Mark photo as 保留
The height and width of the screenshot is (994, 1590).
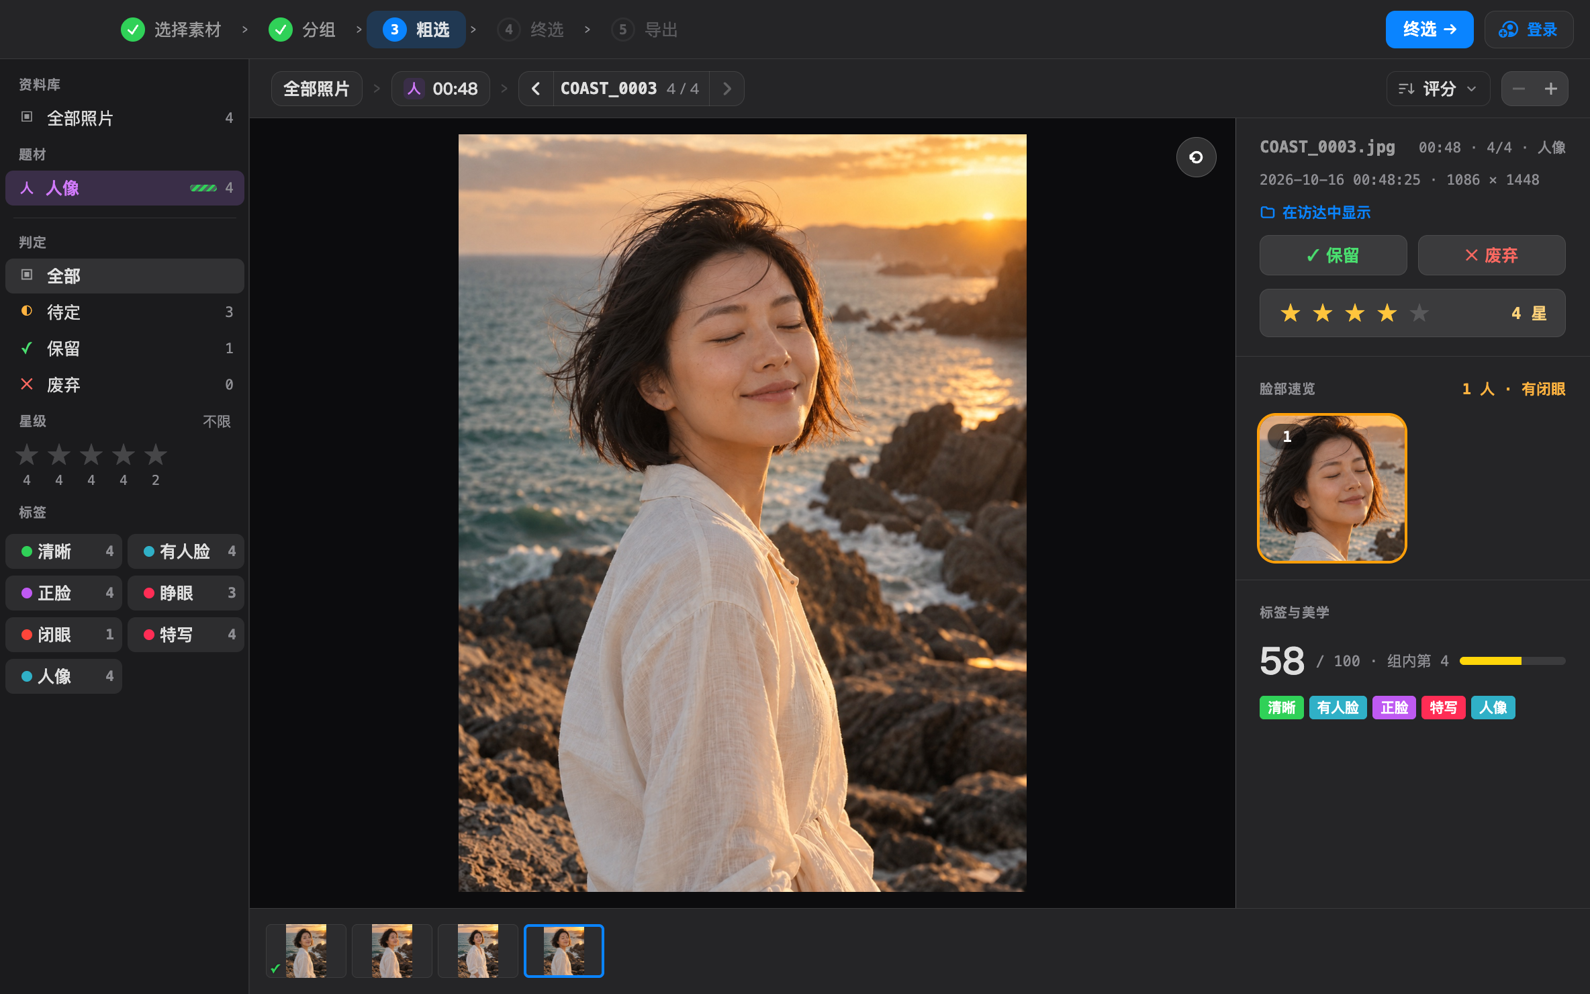(x=1333, y=255)
